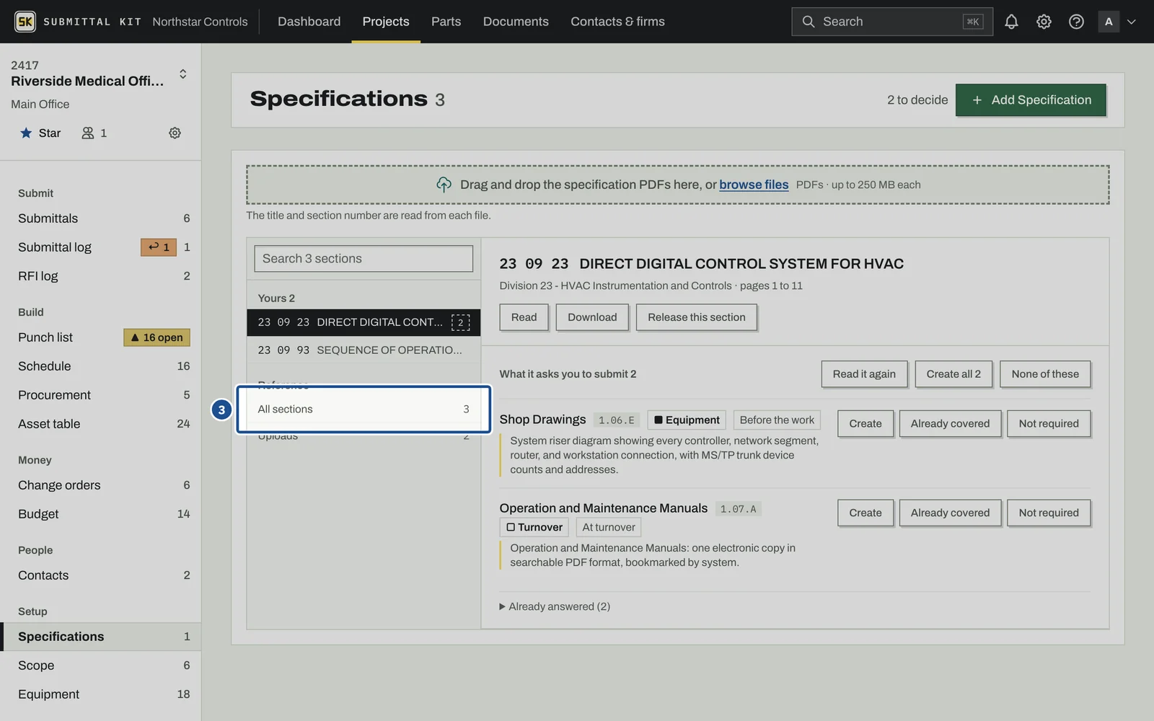The image size is (1154, 721).
Task: Click the returned badge on Submittal log
Action: [x=159, y=247]
